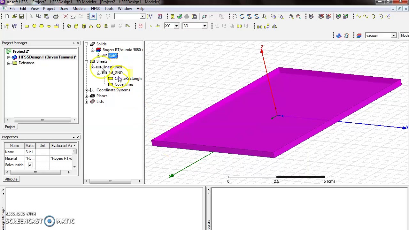
Task: Click the Material value cell in Properties
Action: click(x=30, y=158)
